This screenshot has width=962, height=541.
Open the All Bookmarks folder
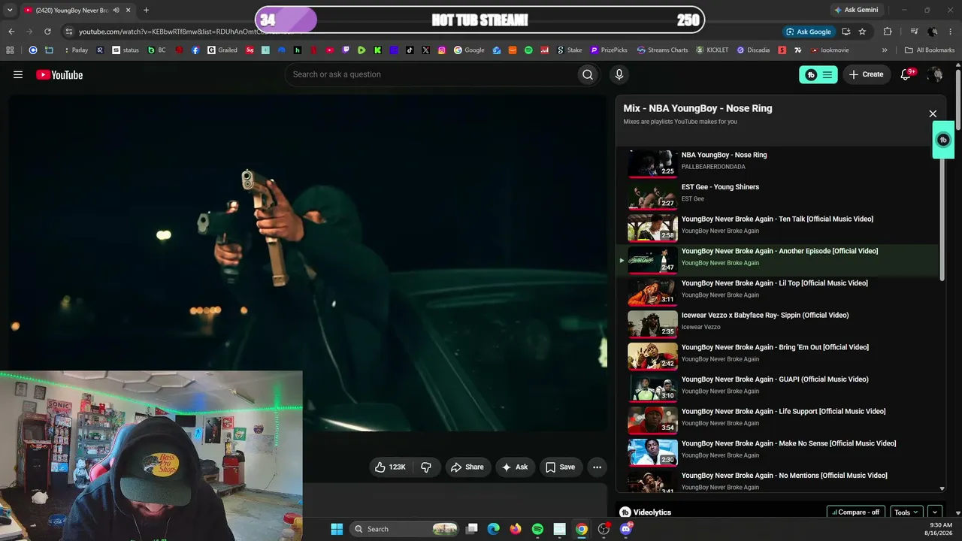pos(930,50)
